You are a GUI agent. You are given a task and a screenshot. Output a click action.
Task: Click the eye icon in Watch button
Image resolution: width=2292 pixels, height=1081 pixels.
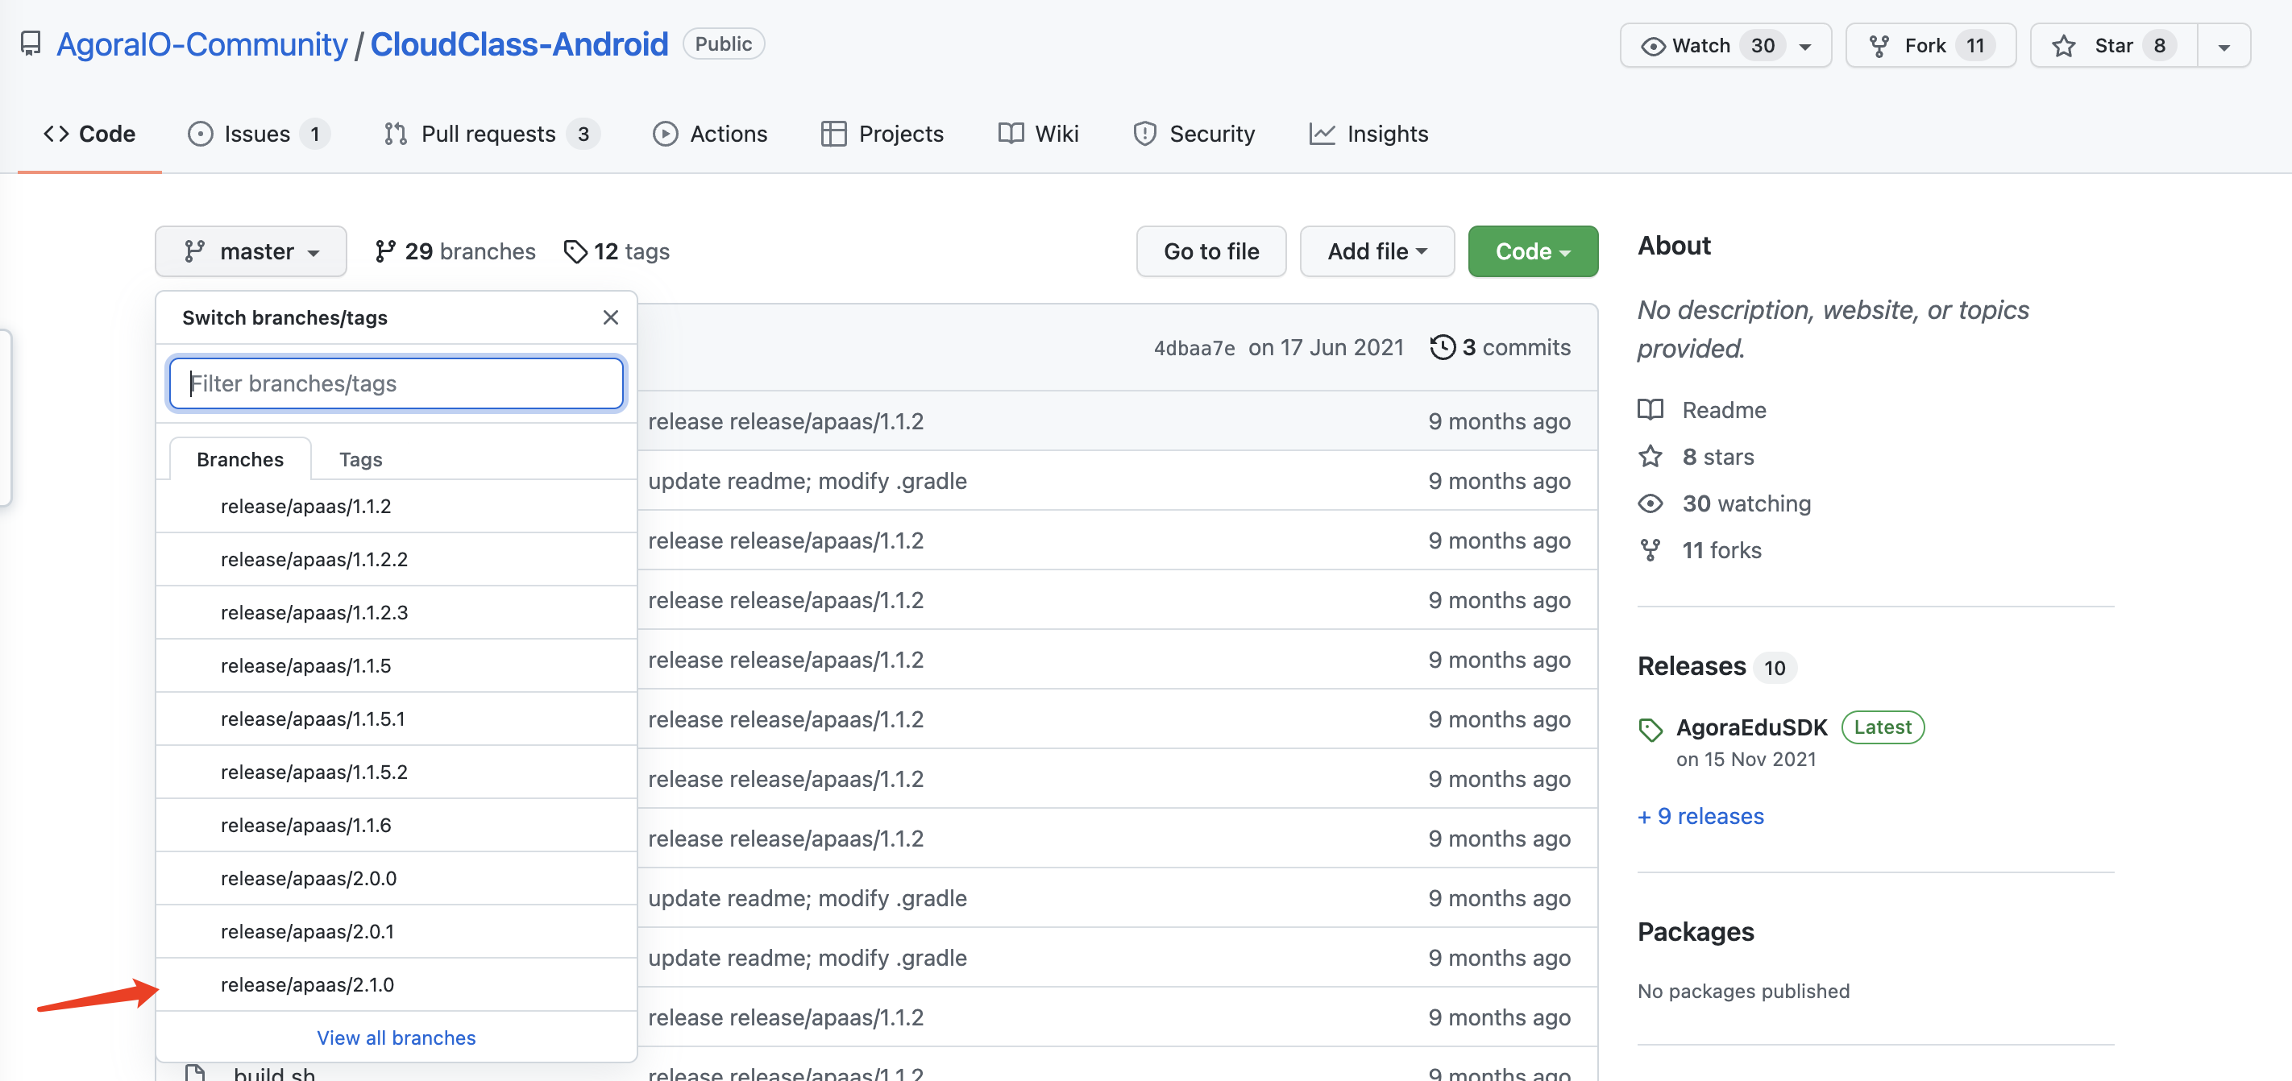[1652, 46]
